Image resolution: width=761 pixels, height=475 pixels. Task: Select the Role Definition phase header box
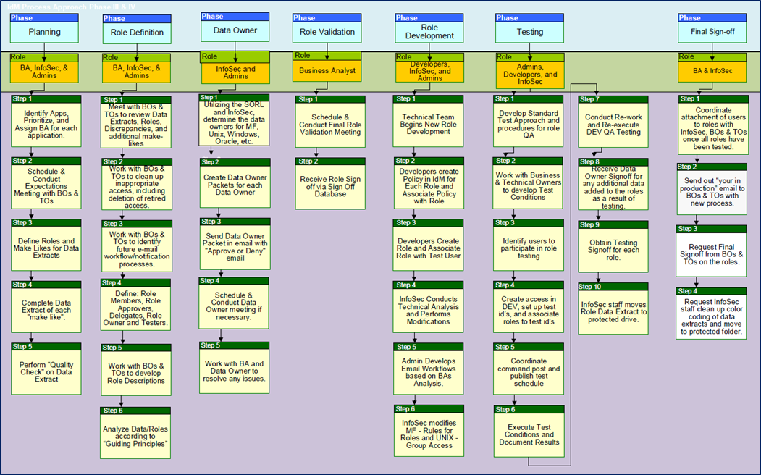135,32
